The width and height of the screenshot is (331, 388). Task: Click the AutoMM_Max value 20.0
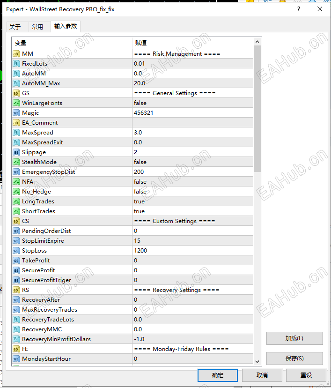pyautogui.click(x=140, y=83)
